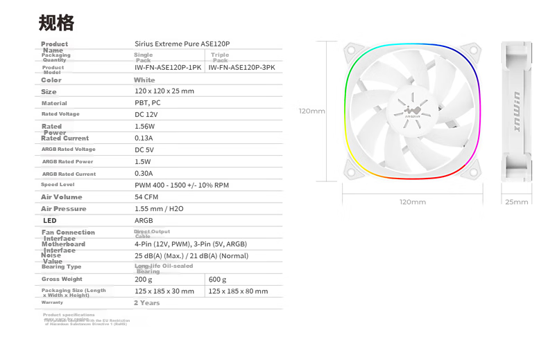
Task: Click ARGB rated voltage value DC 5V
Action: (144, 150)
